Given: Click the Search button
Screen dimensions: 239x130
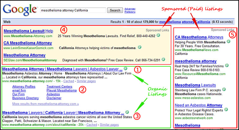Looking at the screenshot, I should coord(115,10).
